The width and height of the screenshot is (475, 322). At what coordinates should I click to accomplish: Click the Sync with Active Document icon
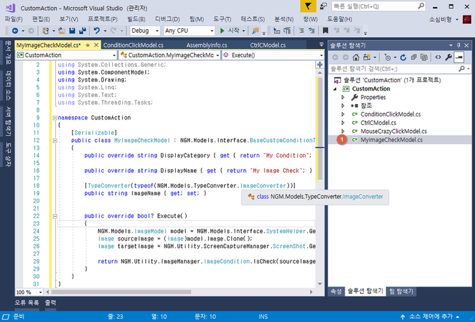pos(367,57)
